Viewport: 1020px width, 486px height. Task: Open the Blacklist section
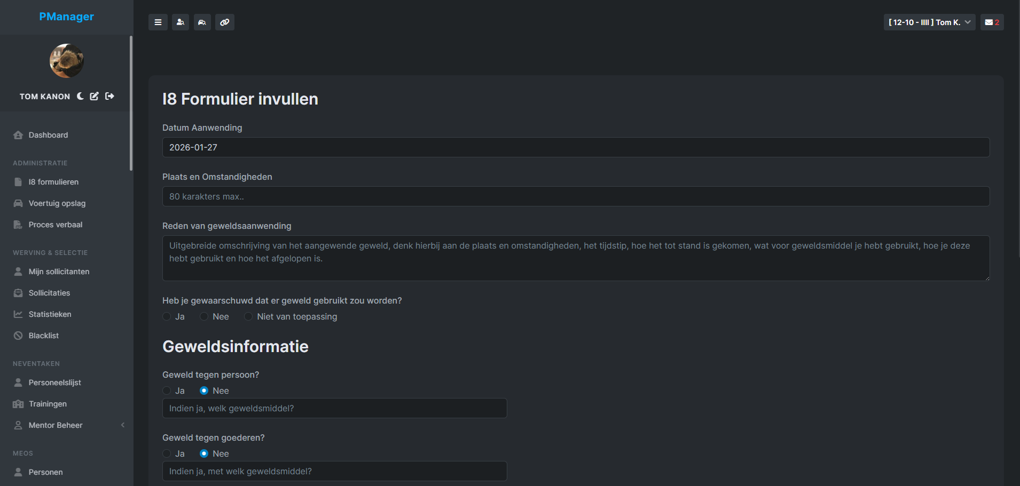click(43, 336)
